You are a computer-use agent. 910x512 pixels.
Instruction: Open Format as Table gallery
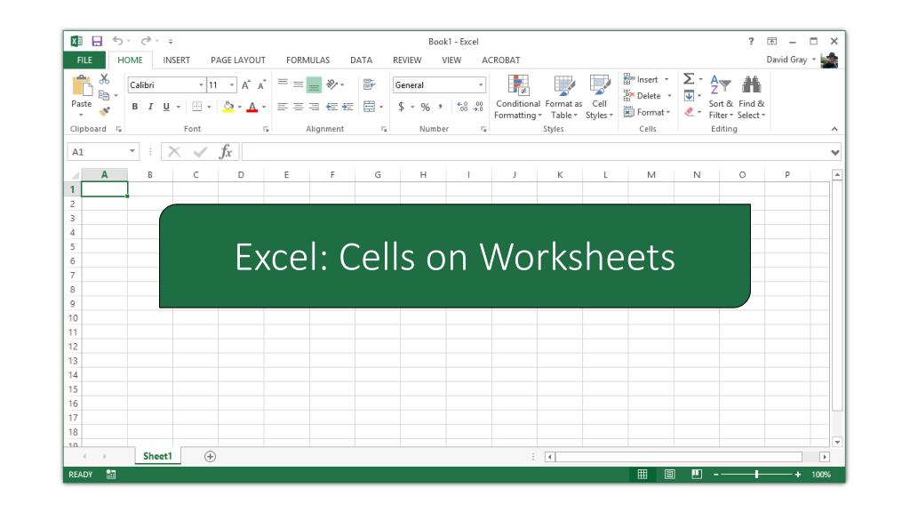(x=563, y=97)
